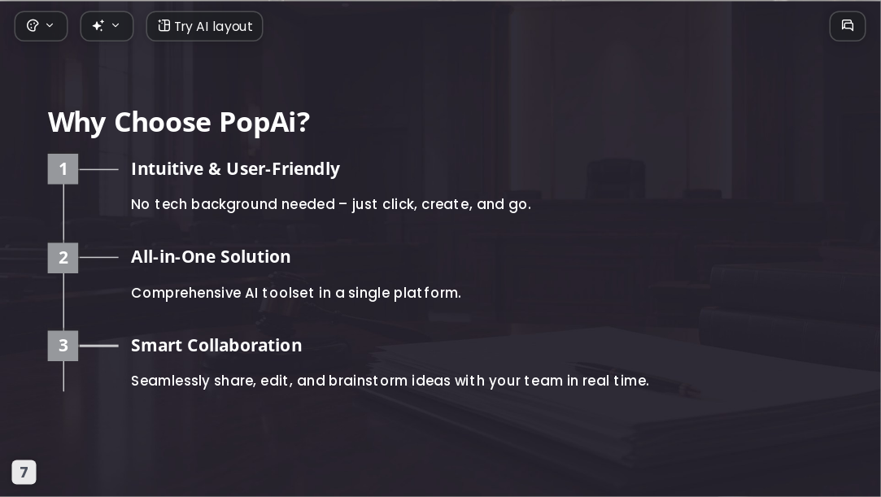Open the theme palette icon
Screen dimensions: 881x497
33,26
